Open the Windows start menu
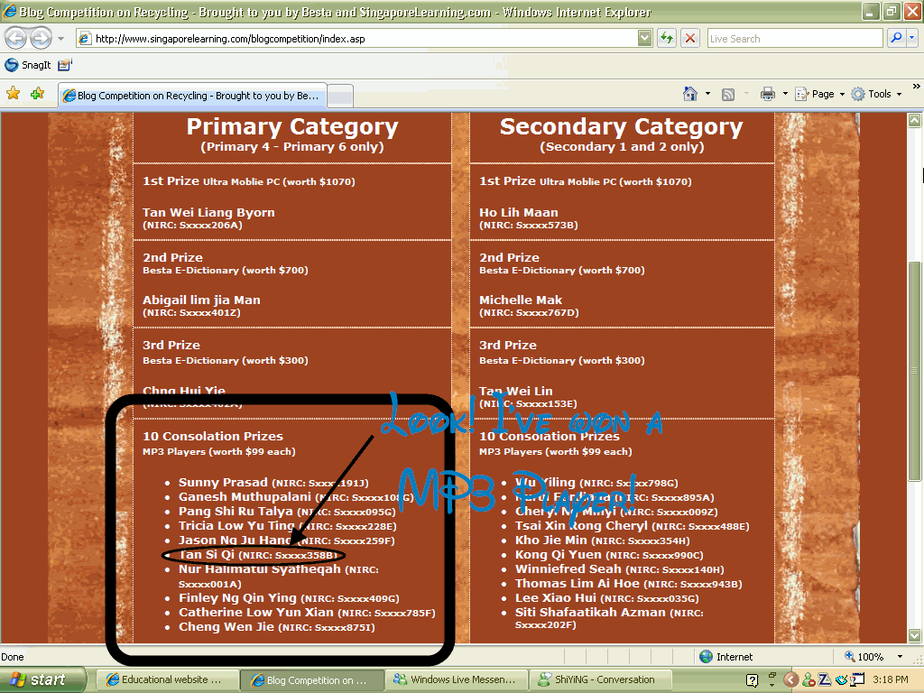The width and height of the screenshot is (924, 693). tap(42, 680)
